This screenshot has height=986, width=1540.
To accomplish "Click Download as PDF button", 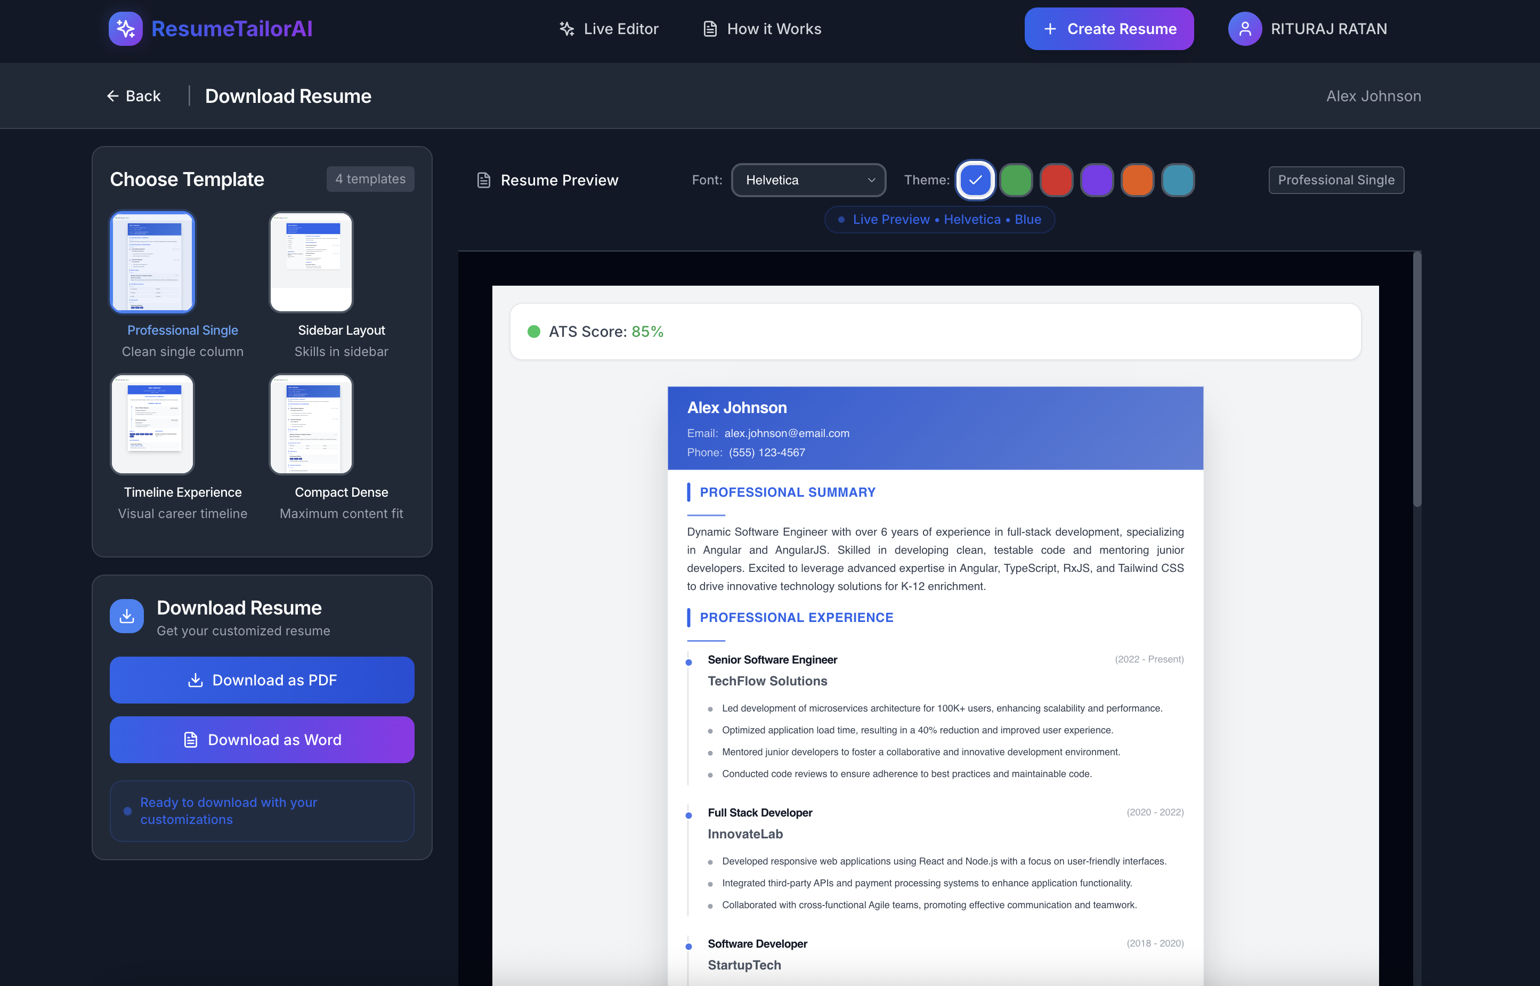I will (x=262, y=680).
